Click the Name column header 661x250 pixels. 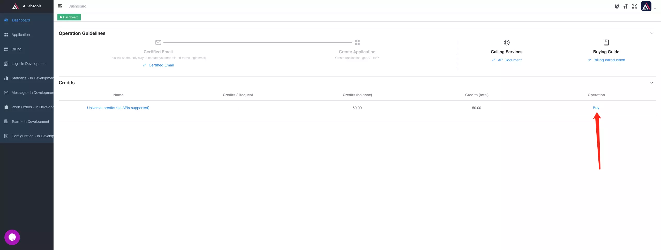pyautogui.click(x=118, y=95)
